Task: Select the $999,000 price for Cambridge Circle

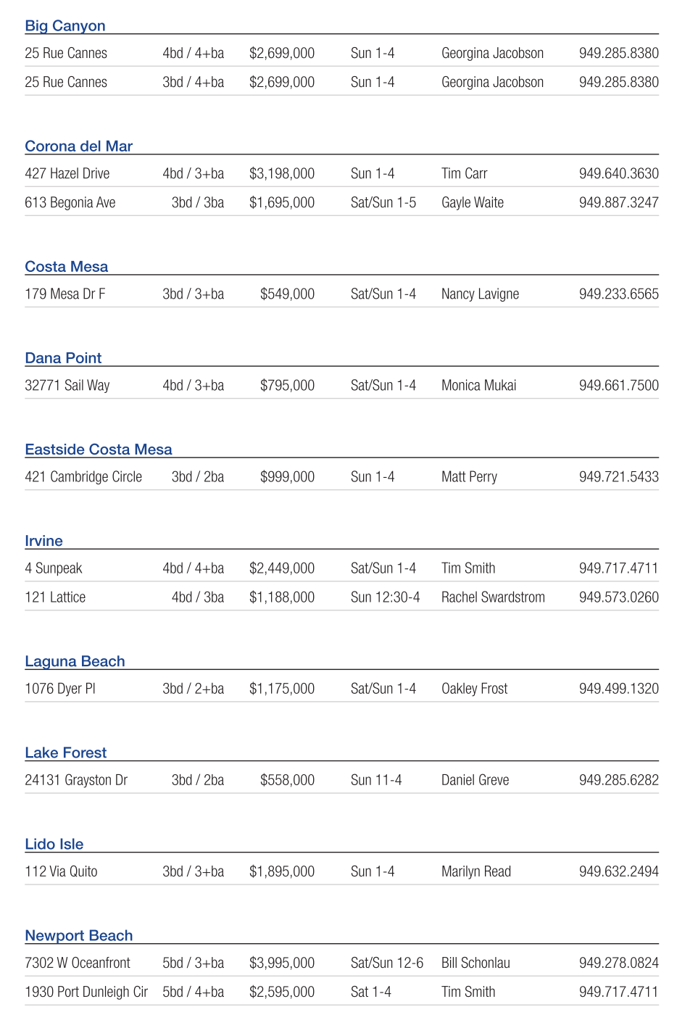Action: (x=287, y=477)
